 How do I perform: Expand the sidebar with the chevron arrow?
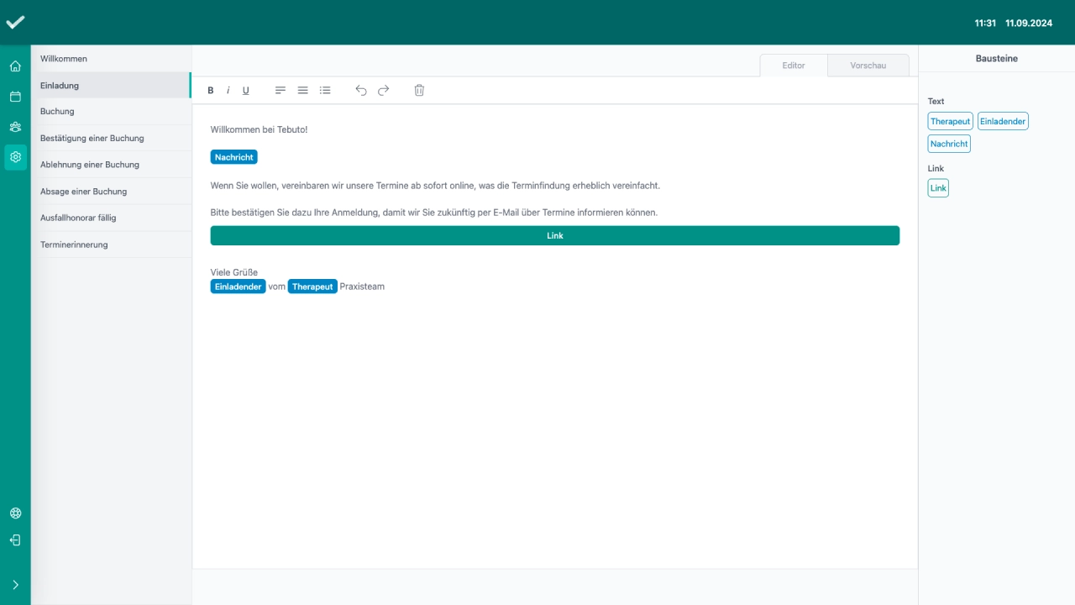[15, 585]
